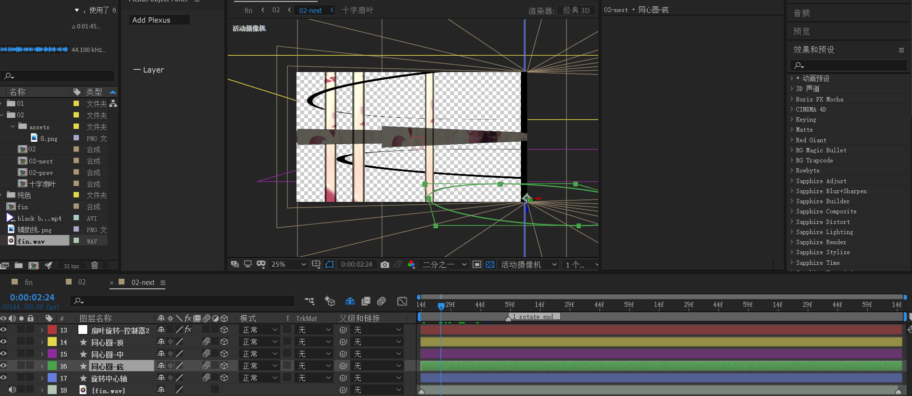Screen dimensions: 912x396
Task: Open TrkMat dropdown for layer 14
Action: point(314,342)
